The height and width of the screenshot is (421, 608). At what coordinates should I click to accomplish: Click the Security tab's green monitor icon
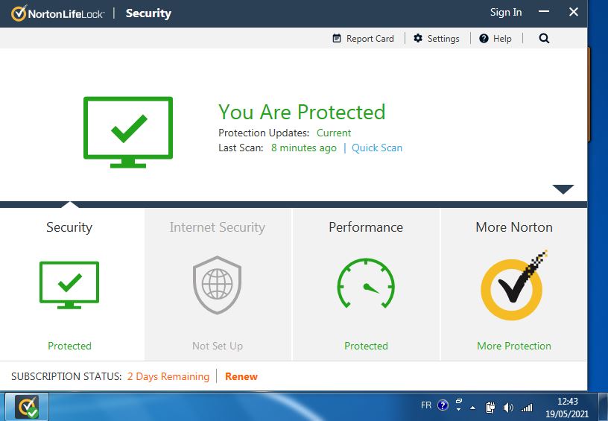point(69,285)
